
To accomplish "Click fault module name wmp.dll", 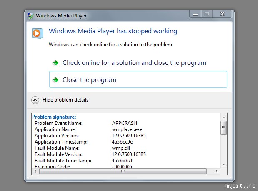I will click(x=121, y=148).
